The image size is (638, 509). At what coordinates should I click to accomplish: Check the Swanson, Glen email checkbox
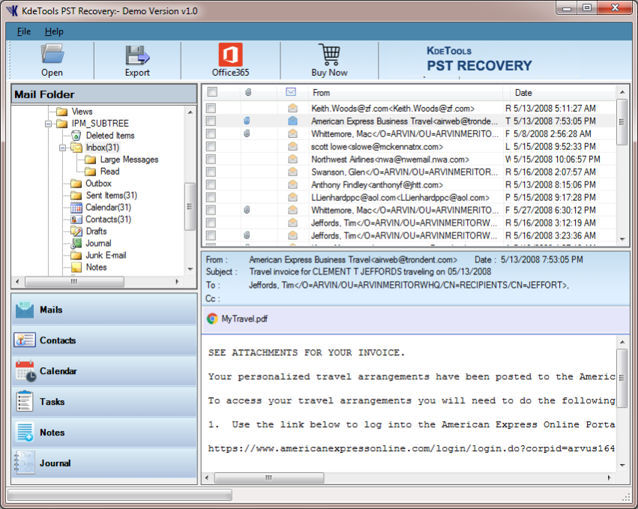[x=211, y=172]
